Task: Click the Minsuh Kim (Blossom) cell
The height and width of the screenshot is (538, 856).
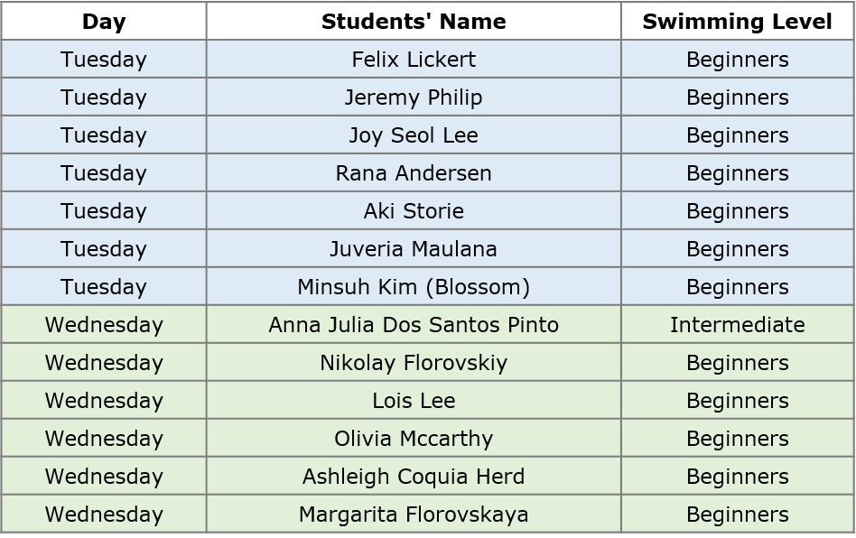Action: (414, 287)
